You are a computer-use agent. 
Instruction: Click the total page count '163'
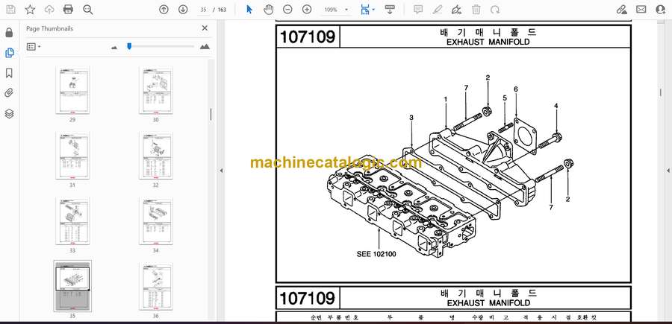pyautogui.click(x=222, y=10)
